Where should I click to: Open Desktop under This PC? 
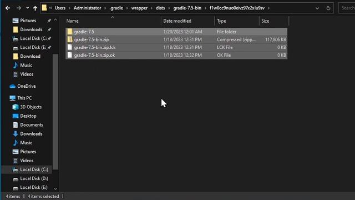coord(28,116)
